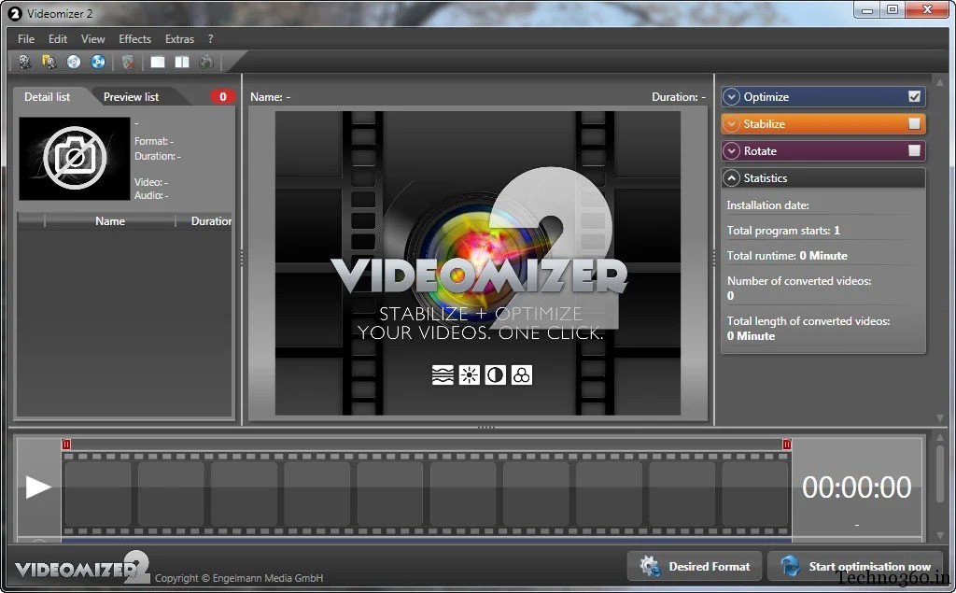Click the 00:00:00 time display

pyautogui.click(x=857, y=487)
